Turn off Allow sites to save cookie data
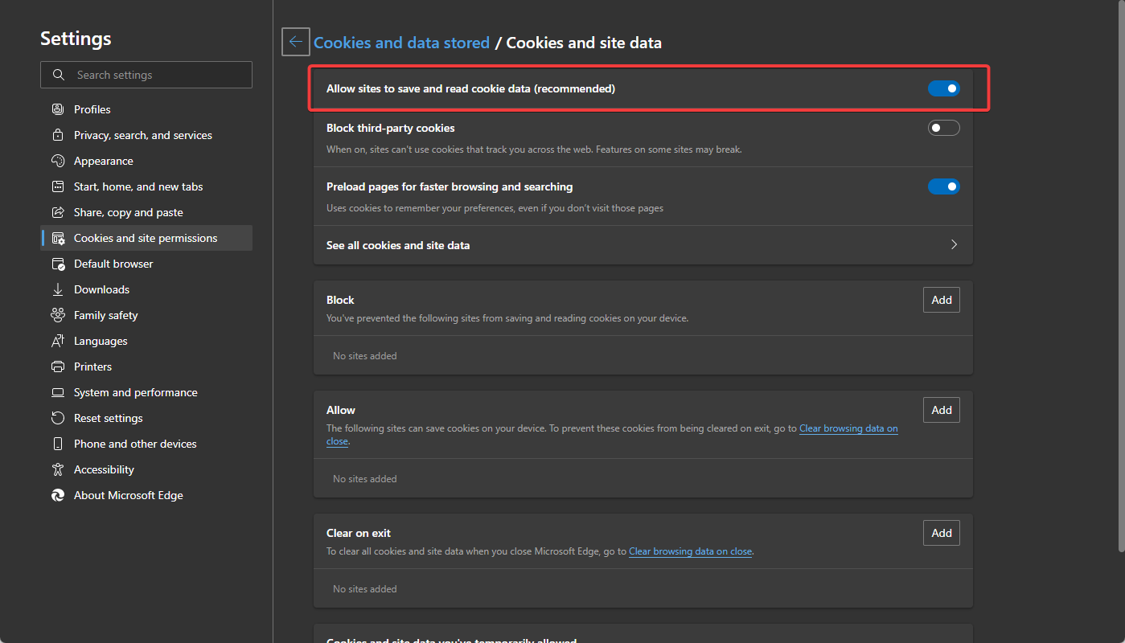The image size is (1125, 643). pos(944,88)
